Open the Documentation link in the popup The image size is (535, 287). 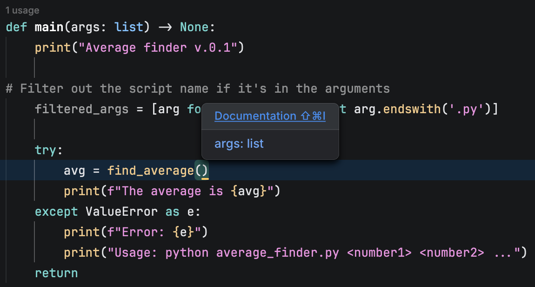pos(270,116)
